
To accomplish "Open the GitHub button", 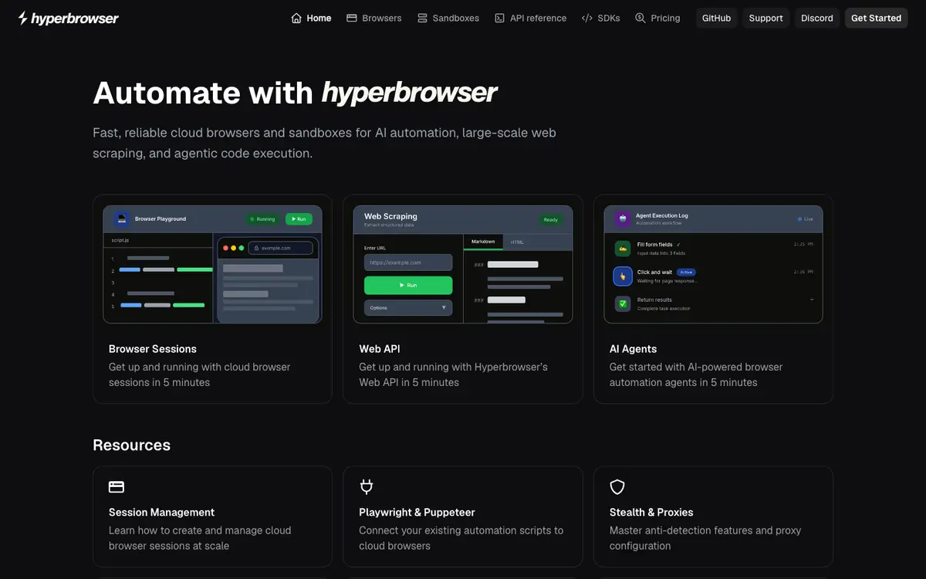I will pyautogui.click(x=716, y=18).
